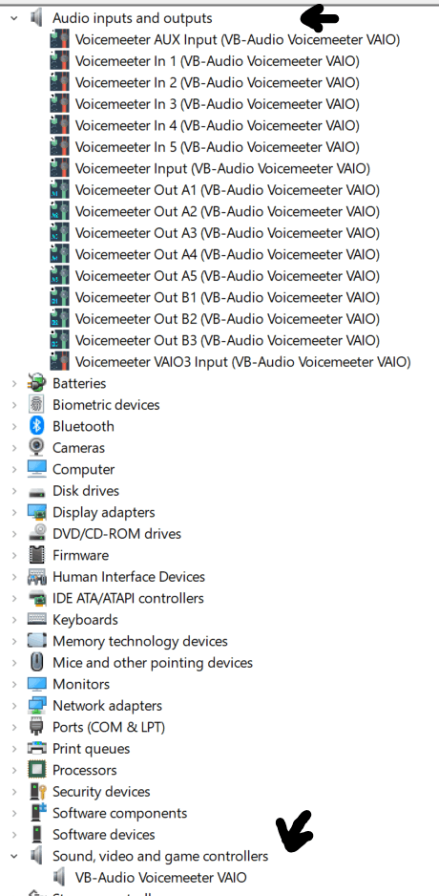Click the Voicemeeter Input device icon
Viewport: 439px width, 896px height.
pos(59,168)
